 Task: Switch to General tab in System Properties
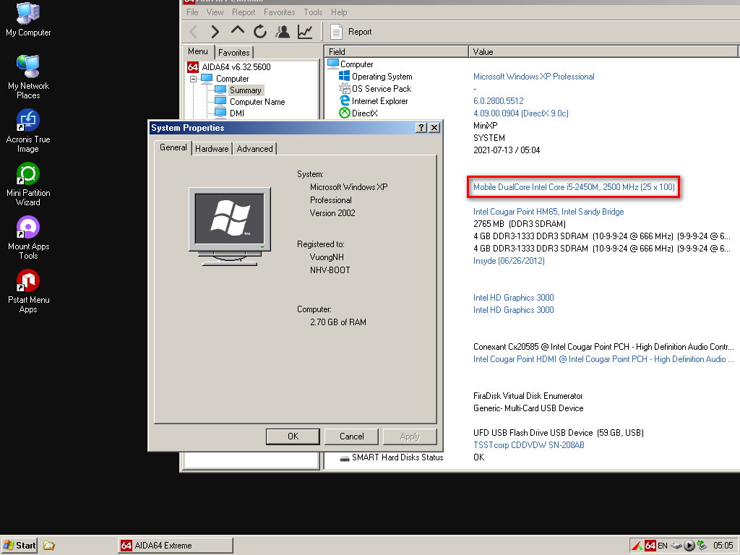(x=173, y=147)
